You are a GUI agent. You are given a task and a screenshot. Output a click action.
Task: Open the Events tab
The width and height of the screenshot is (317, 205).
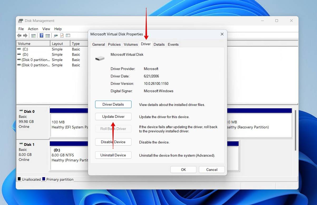(173, 44)
